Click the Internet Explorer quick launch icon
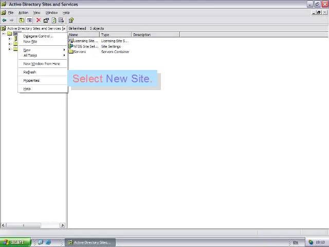Viewport: 329px width, 247px height. coord(48,242)
